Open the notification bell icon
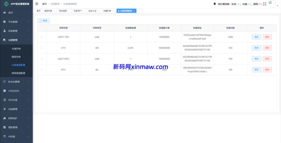This screenshot has width=281, height=143. click(x=215, y=4)
